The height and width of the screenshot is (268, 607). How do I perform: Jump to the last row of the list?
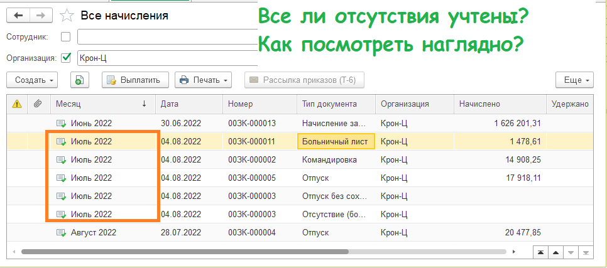586,252
